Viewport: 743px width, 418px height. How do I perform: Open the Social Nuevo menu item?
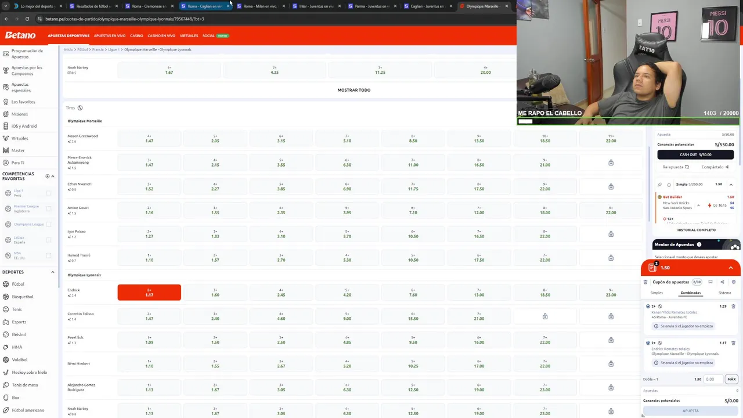215,36
